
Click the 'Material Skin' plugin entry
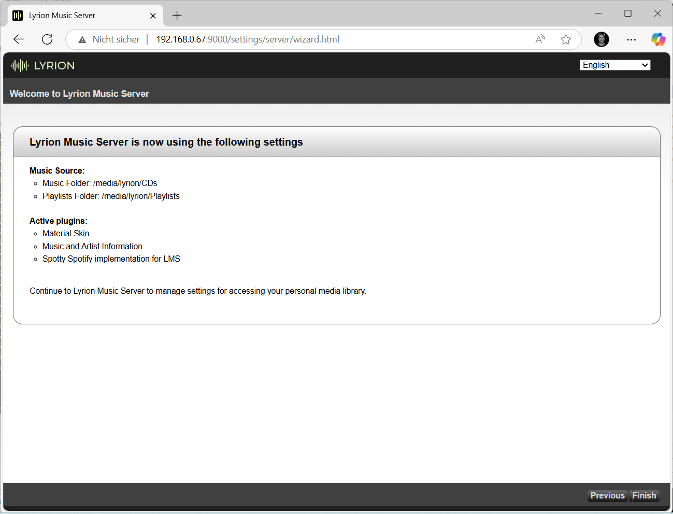tap(66, 234)
